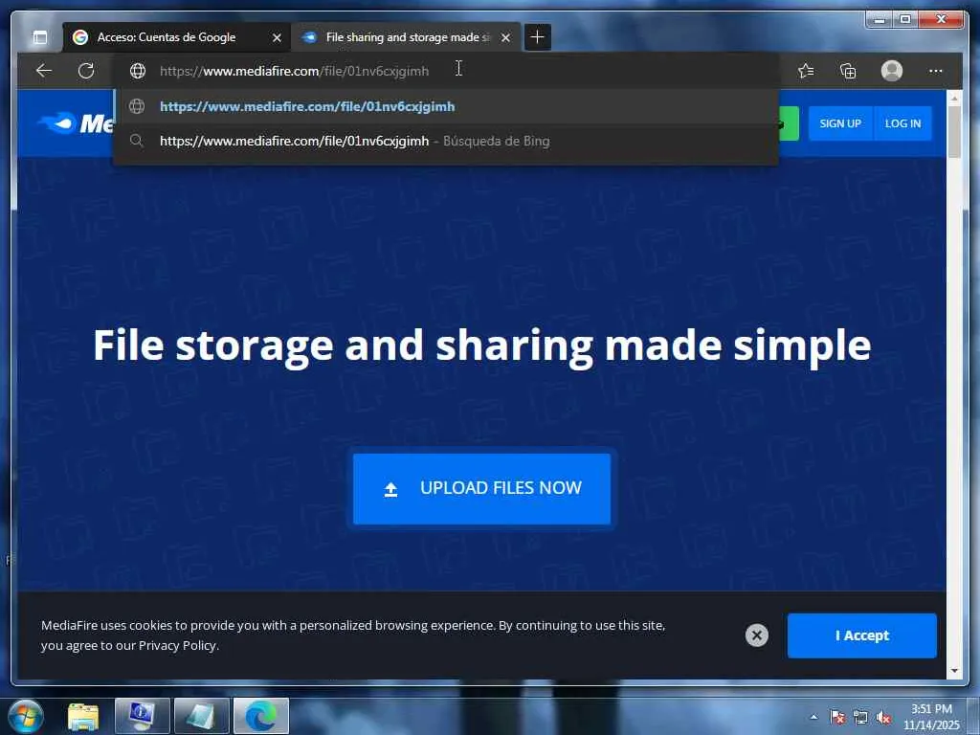The height and width of the screenshot is (735, 980).
Task: Click the page vertical scrollbar thumb
Action: click(x=954, y=131)
